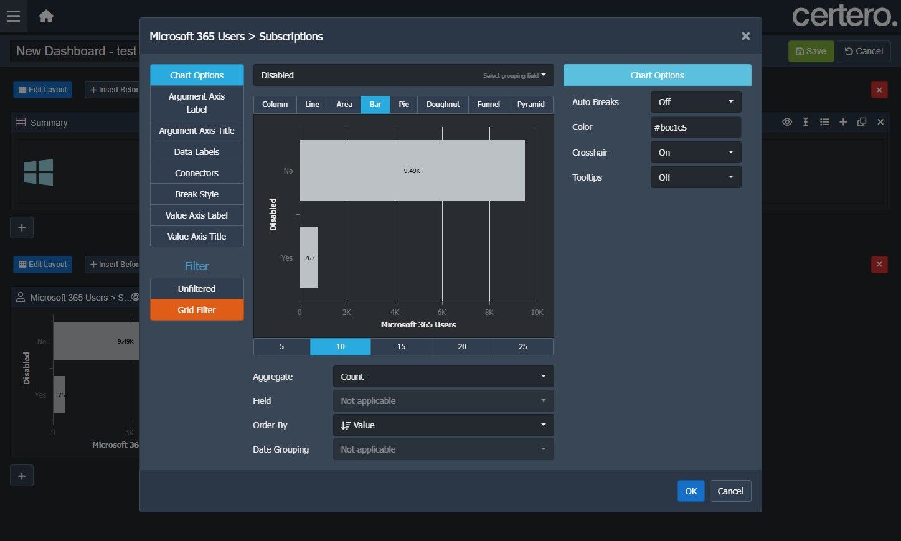Click the red delete button above Summary panel
This screenshot has width=901, height=541.
pos(879,90)
